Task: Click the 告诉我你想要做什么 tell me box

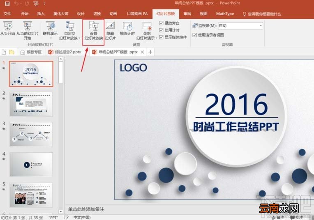Action: pyautogui.click(x=262, y=14)
